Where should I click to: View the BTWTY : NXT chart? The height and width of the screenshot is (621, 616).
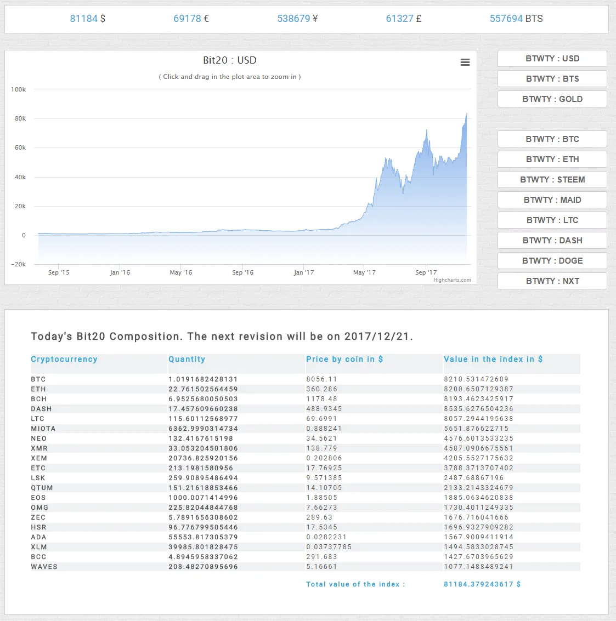tap(552, 281)
